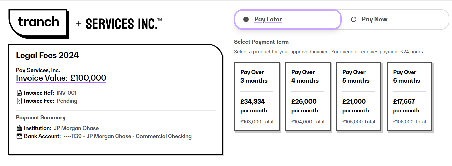Click the Invoice Fee receipt icon
This screenshot has height=166, width=452.
pyautogui.click(x=19, y=101)
